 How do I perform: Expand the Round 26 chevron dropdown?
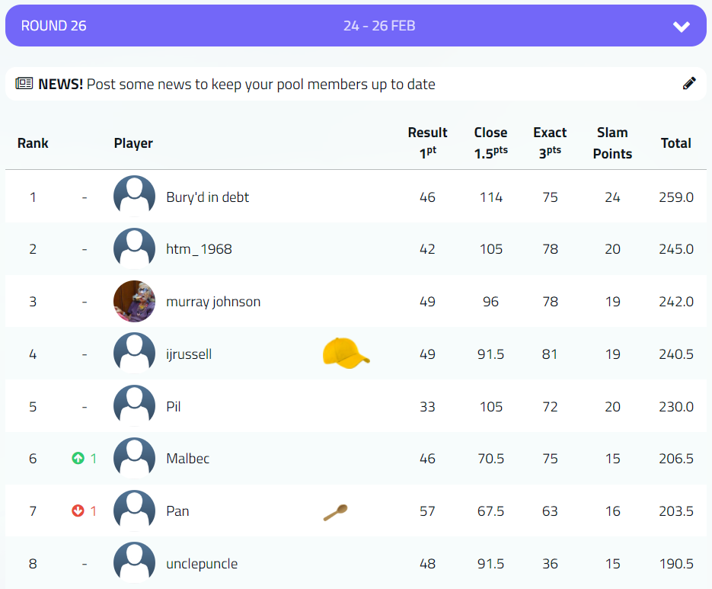681,27
